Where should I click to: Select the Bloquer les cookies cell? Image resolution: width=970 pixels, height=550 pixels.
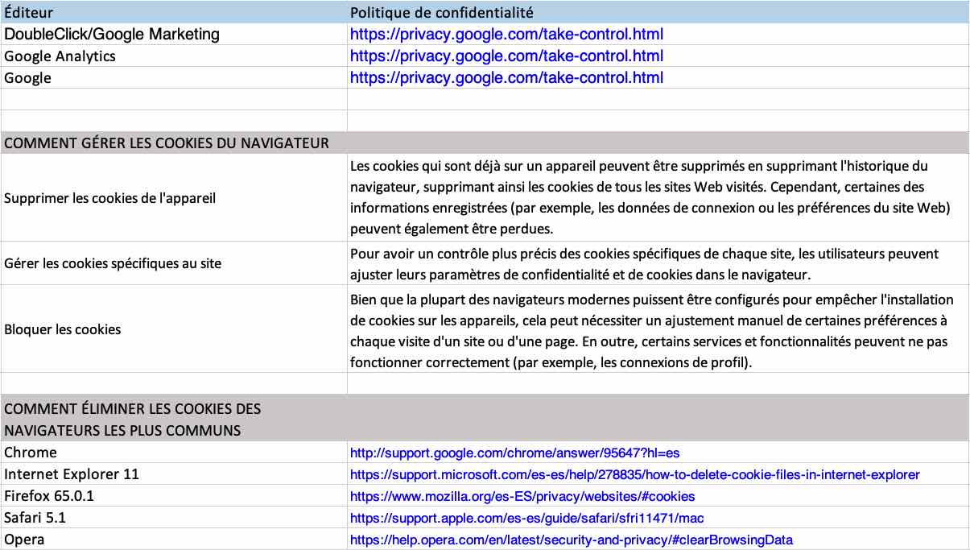pos(63,329)
